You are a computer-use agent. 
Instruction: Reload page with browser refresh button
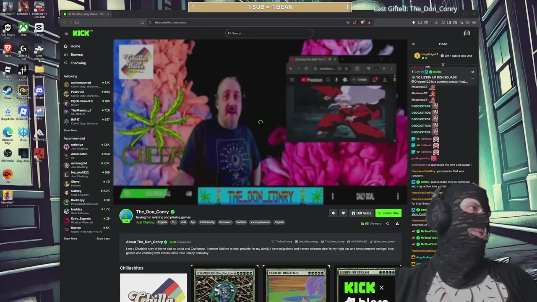pyautogui.click(x=77, y=22)
